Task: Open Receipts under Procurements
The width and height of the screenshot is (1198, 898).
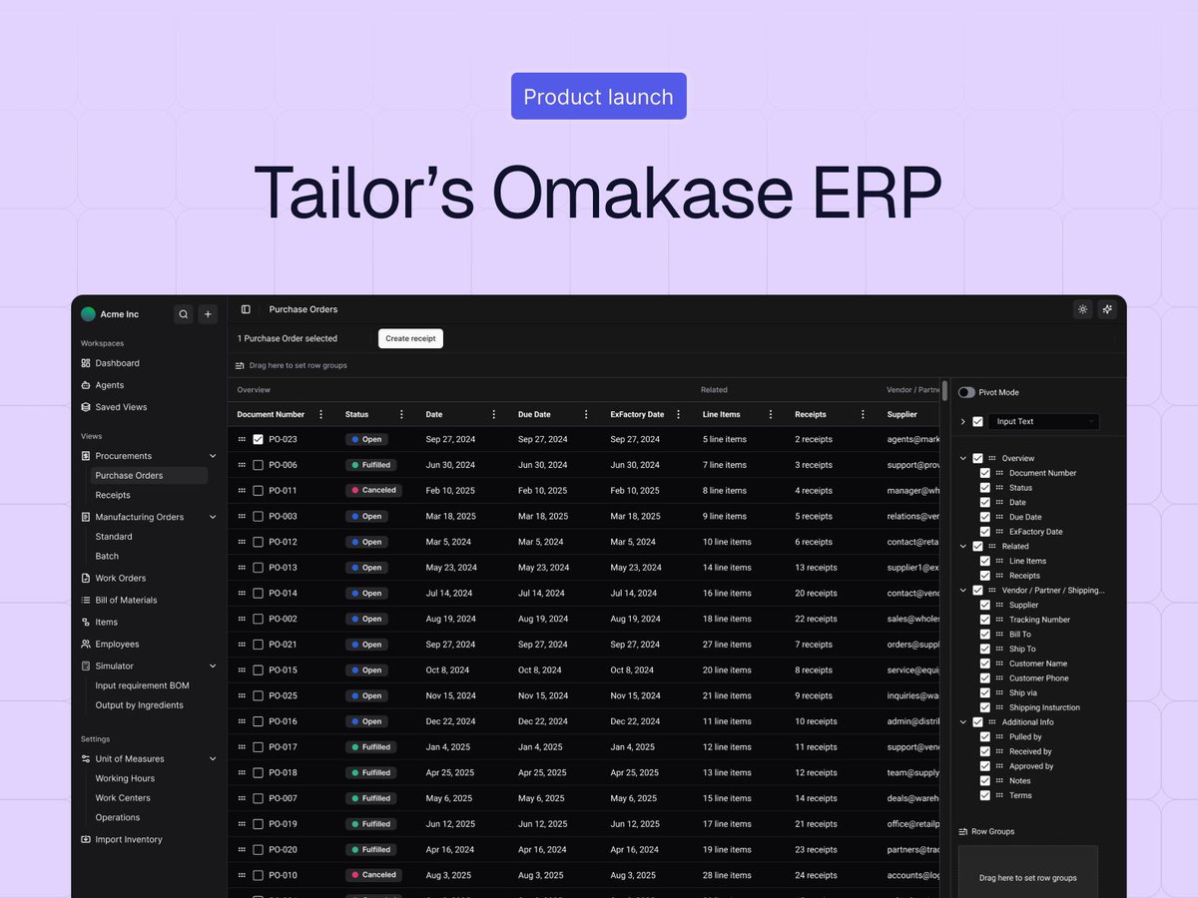Action: point(113,495)
